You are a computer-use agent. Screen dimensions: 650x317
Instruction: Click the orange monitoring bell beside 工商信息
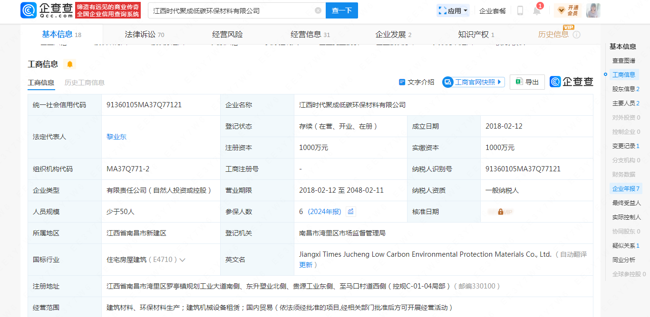[x=70, y=64]
